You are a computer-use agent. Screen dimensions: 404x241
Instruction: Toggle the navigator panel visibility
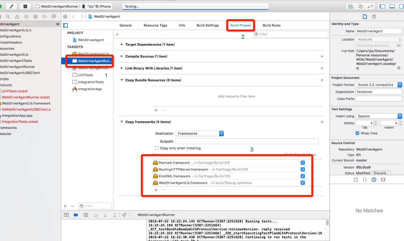[x=382, y=6]
